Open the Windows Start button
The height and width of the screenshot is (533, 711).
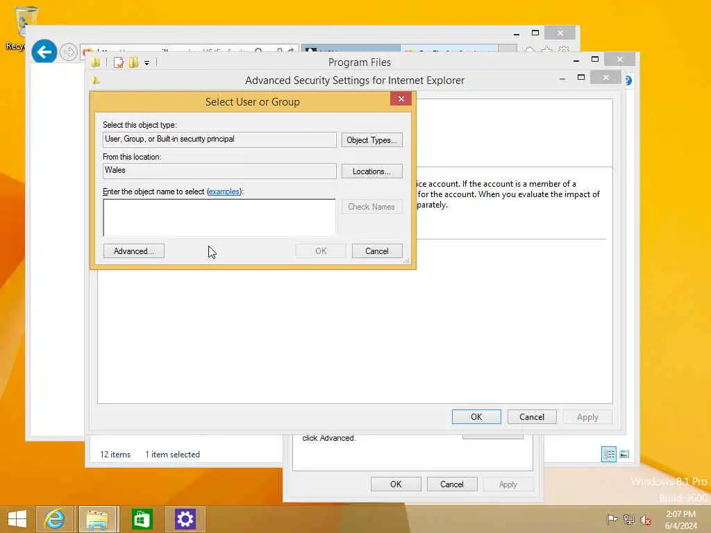pyautogui.click(x=17, y=519)
